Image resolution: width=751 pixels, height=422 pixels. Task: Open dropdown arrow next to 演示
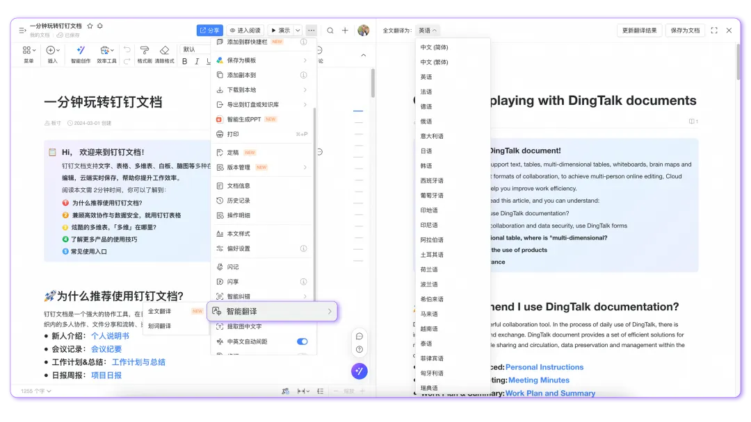click(x=298, y=30)
